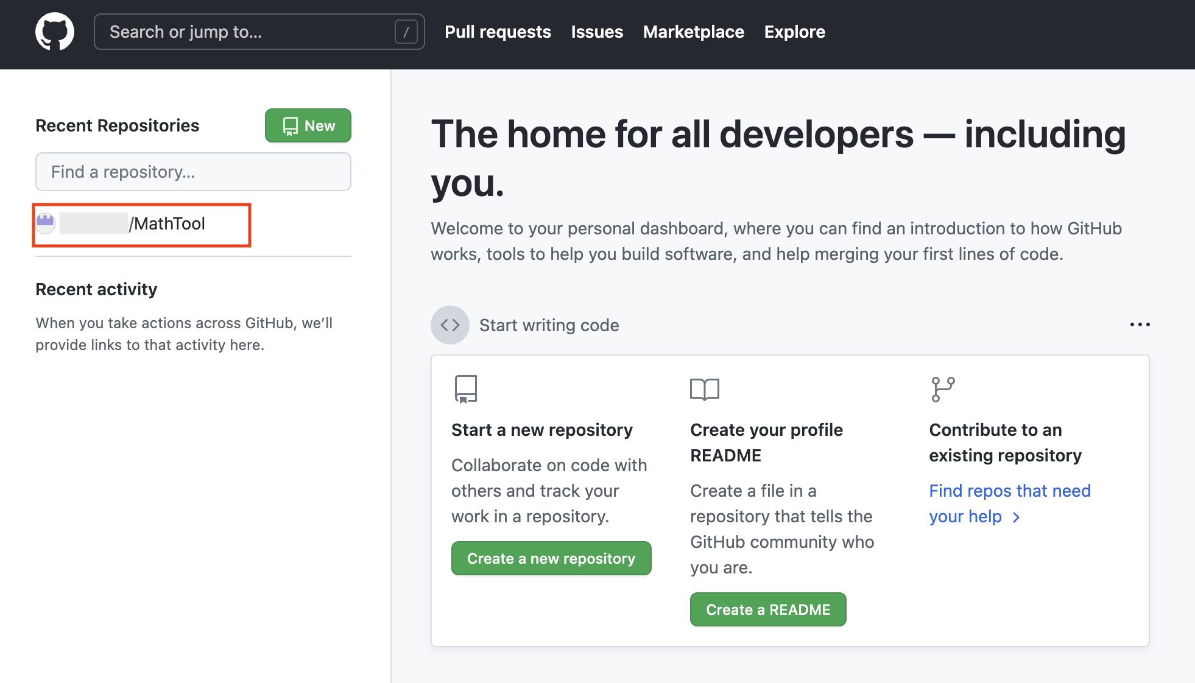
Task: Click the MathTool repository avatar icon
Action: [46, 223]
